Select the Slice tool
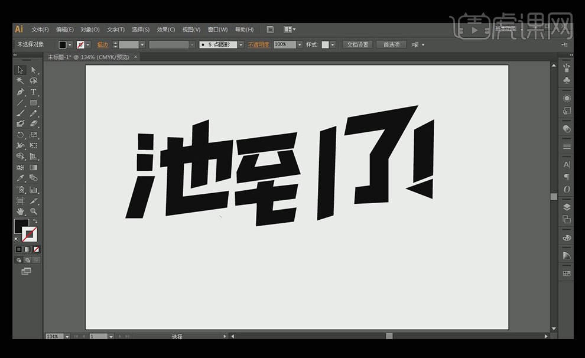The height and width of the screenshot is (358, 585). [x=34, y=201]
